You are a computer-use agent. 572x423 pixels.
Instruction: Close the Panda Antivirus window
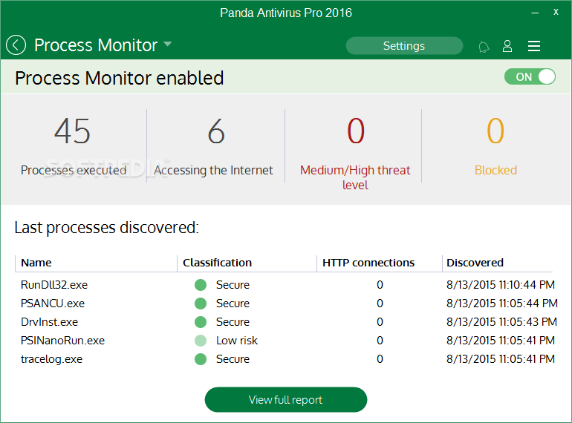[x=556, y=13]
